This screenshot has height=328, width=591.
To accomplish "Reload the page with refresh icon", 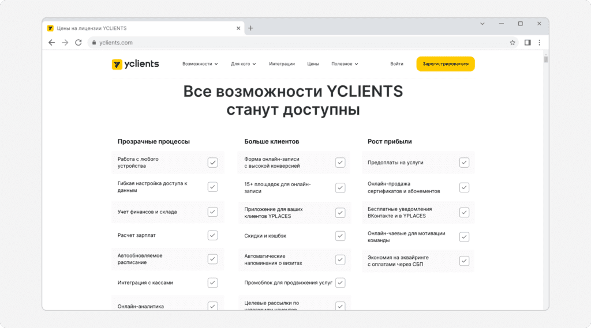I will pyautogui.click(x=78, y=43).
